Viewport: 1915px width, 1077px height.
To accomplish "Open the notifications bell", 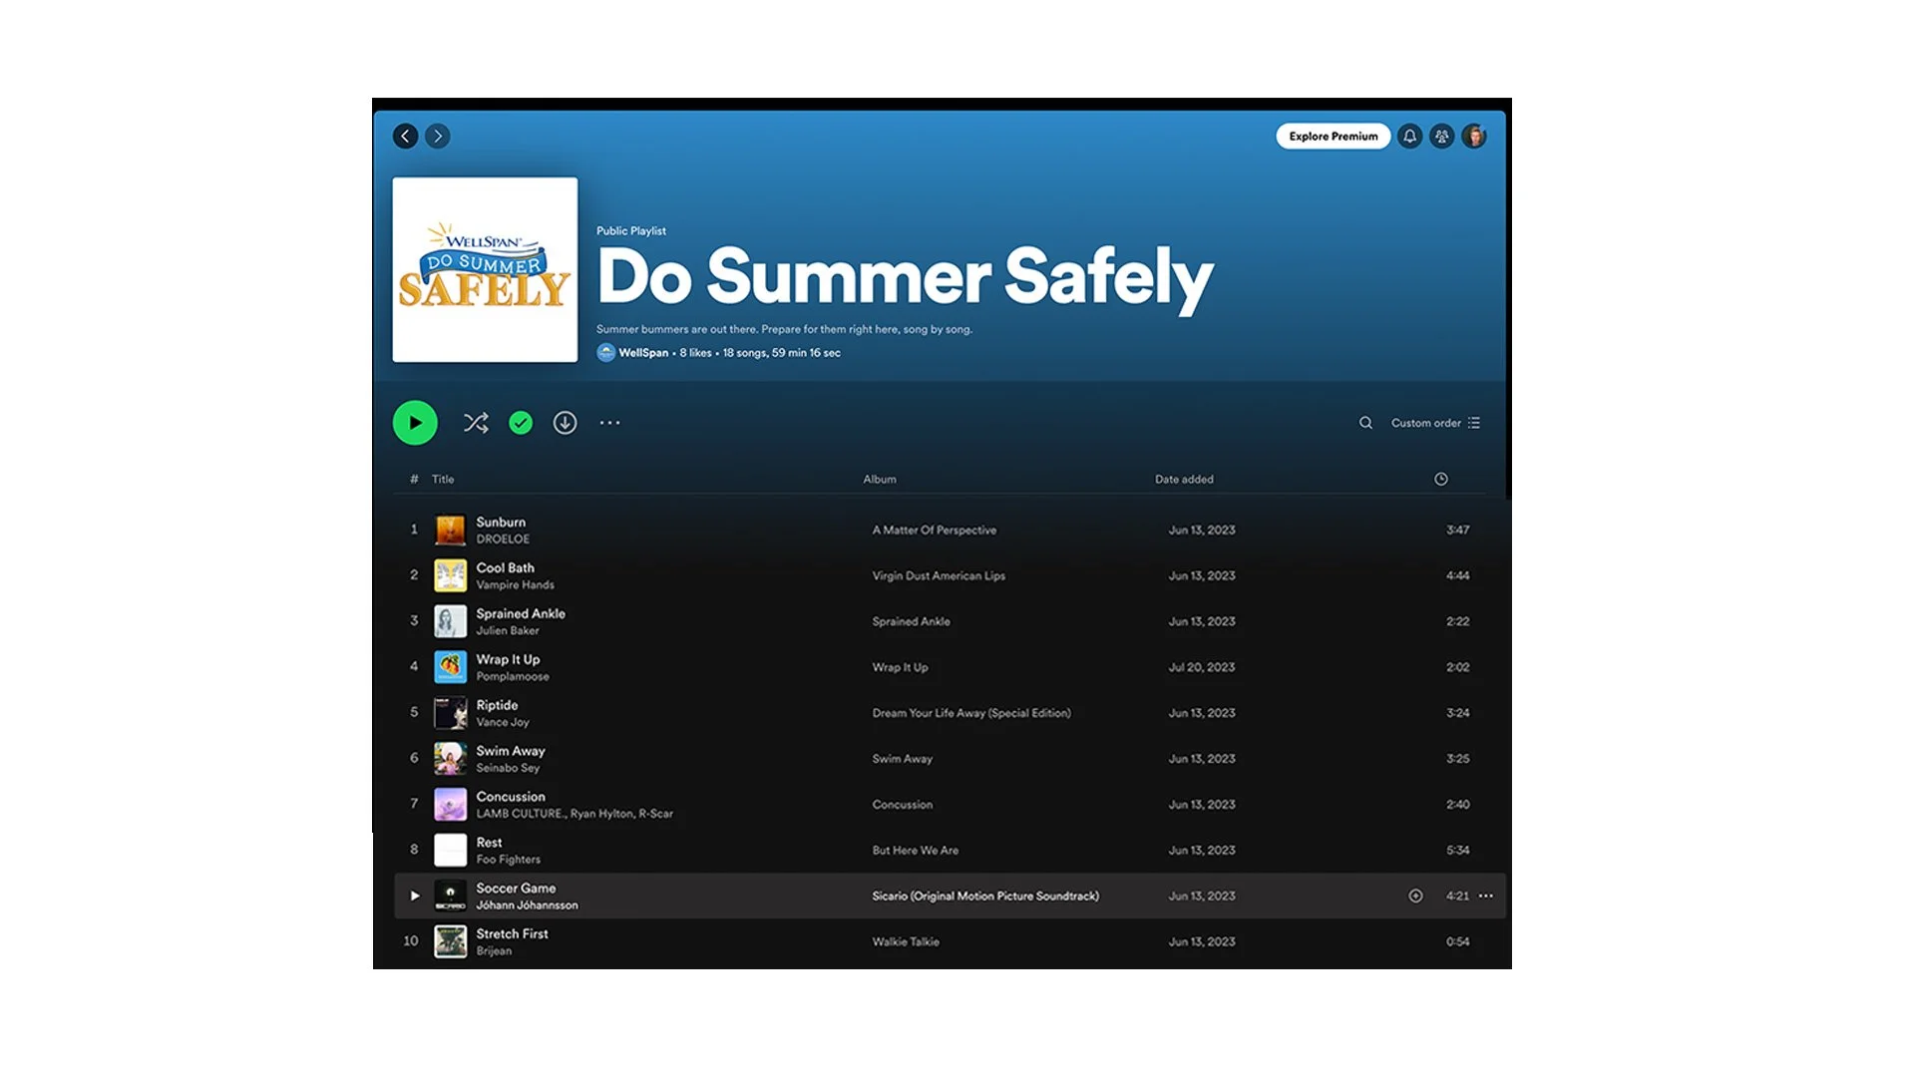I will point(1410,136).
